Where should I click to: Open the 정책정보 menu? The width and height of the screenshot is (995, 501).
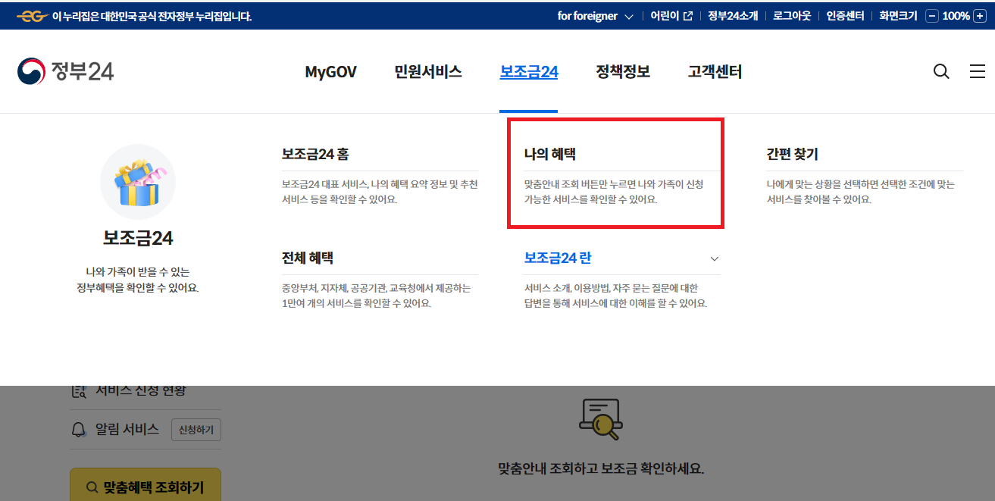[623, 72]
